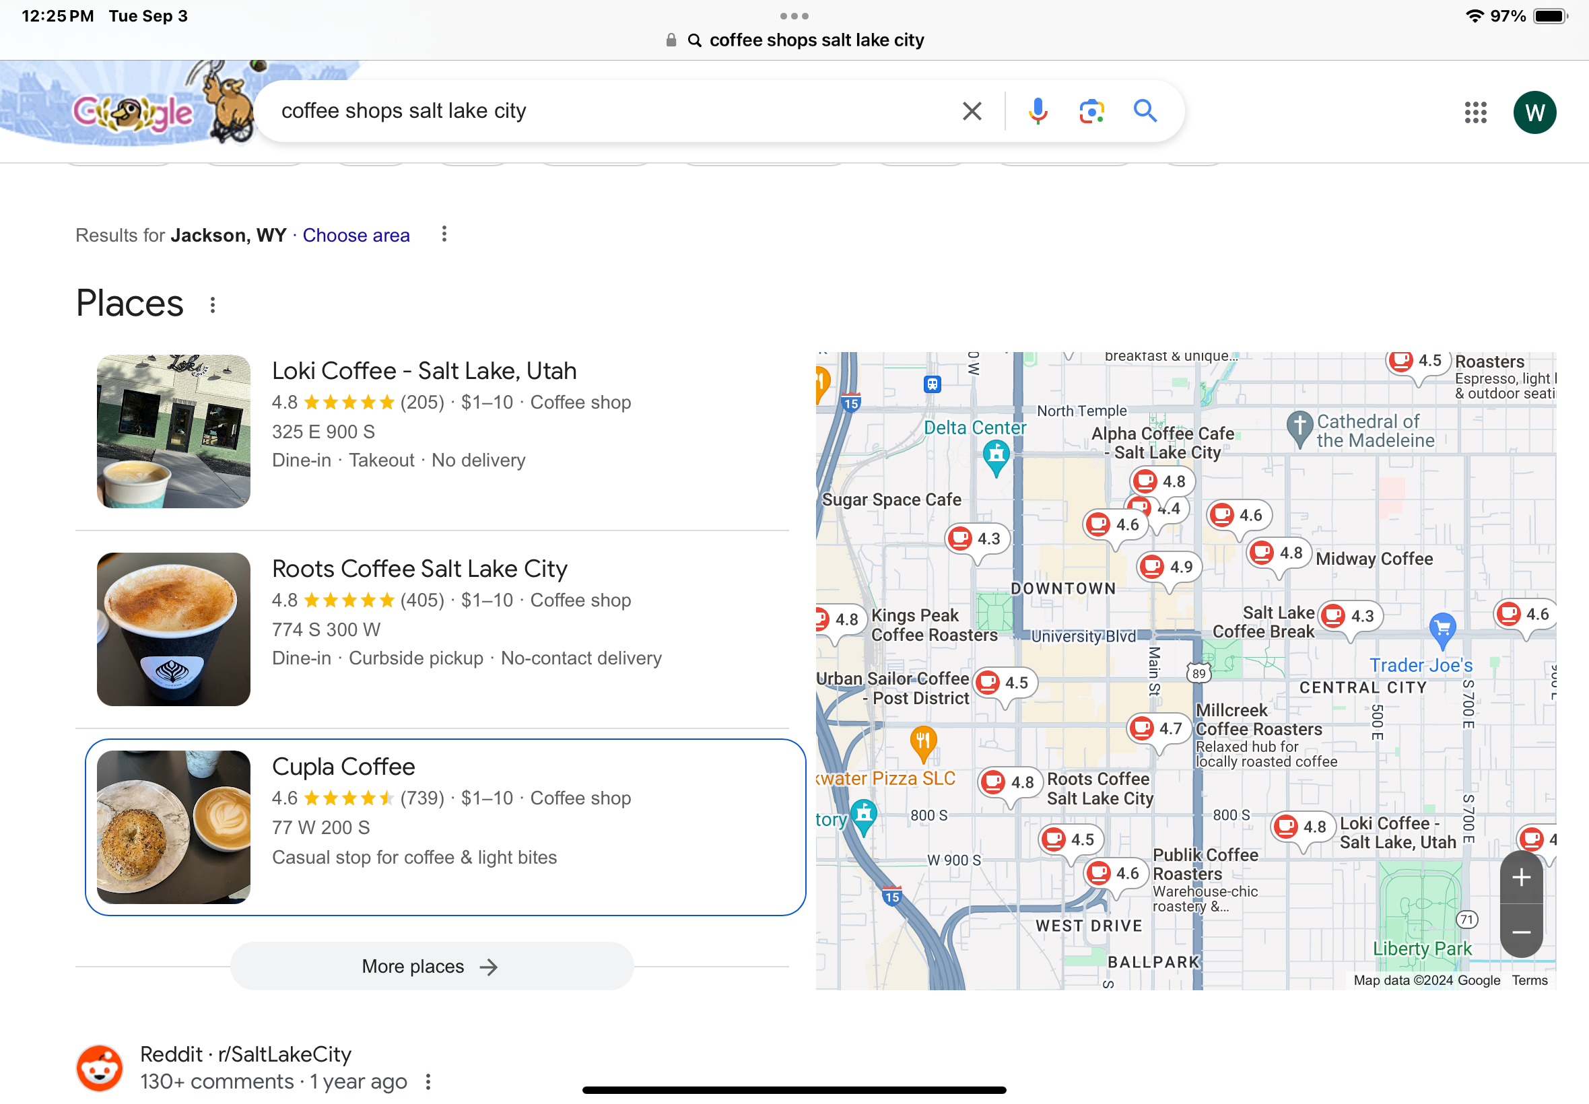Viewport: 1589px width, 1104px height.
Task: Clear the search box with the X icon
Action: tap(972, 110)
